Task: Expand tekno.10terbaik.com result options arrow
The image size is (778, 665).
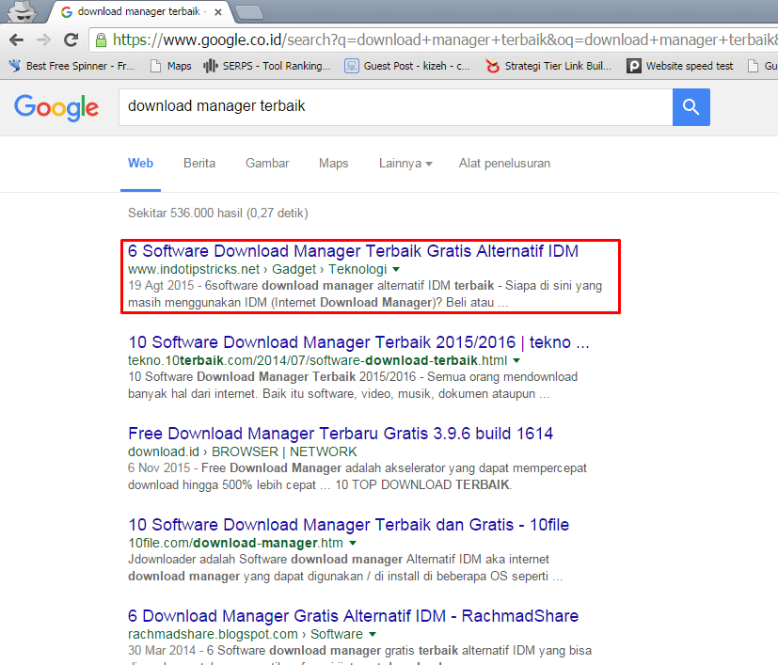Action: coord(516,361)
